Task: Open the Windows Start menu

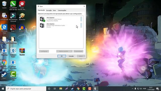Action: point(3,89)
